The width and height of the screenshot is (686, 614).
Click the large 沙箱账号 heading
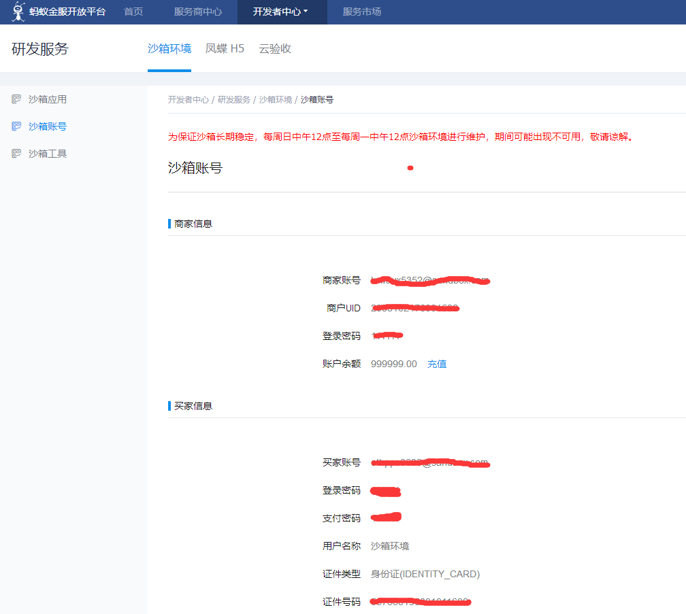point(195,168)
